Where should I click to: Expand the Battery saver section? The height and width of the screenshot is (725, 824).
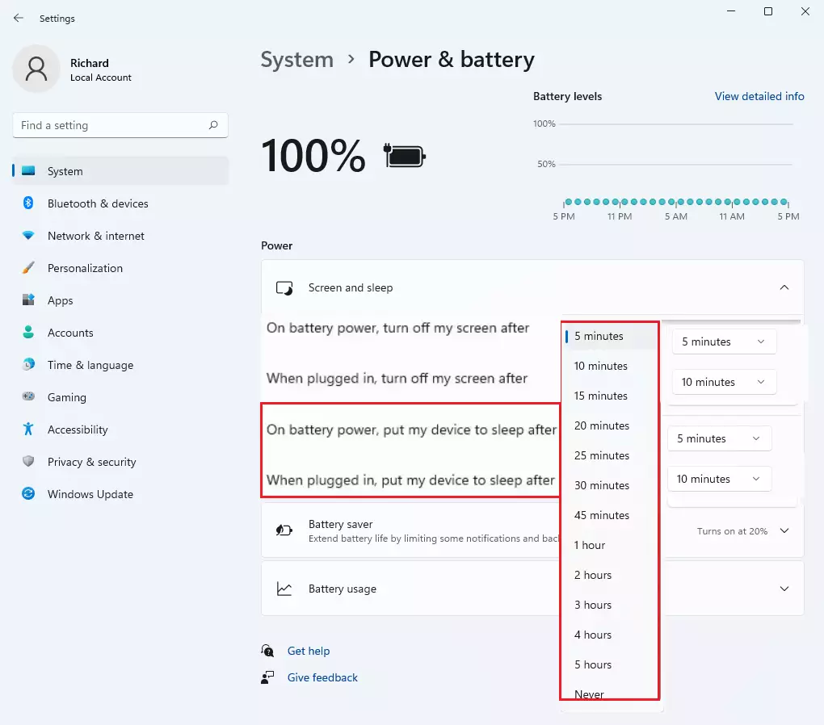(784, 530)
